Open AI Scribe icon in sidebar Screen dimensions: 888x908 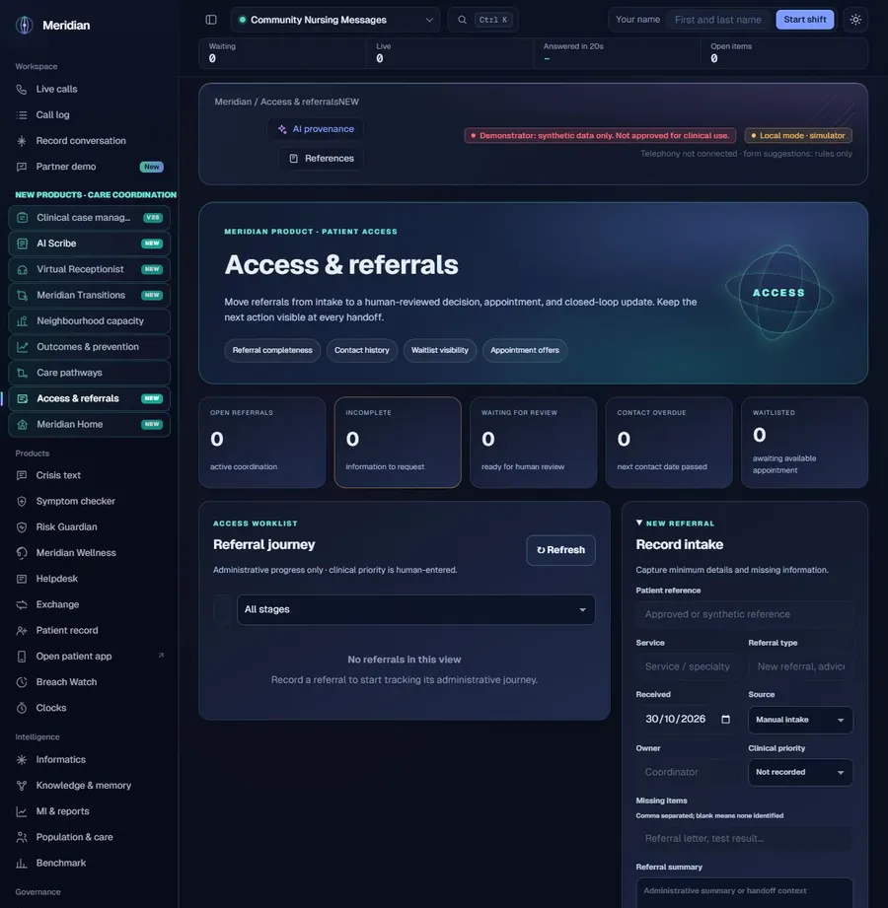[22, 244]
